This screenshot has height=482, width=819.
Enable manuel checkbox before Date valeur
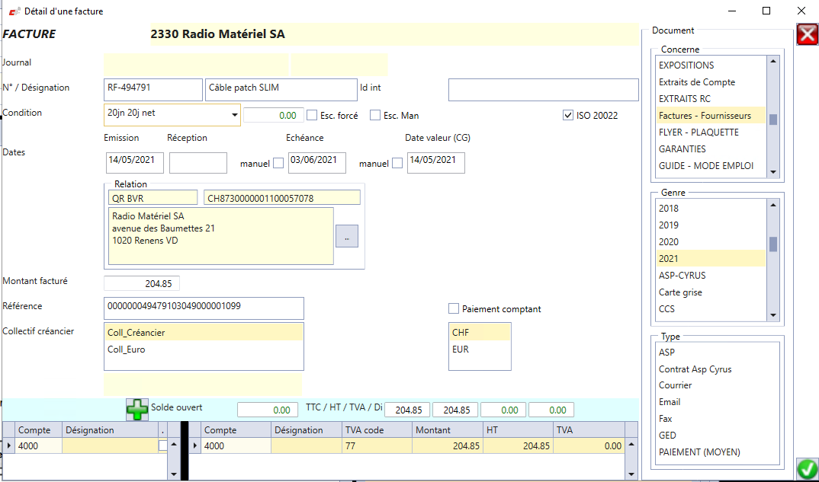(397, 163)
